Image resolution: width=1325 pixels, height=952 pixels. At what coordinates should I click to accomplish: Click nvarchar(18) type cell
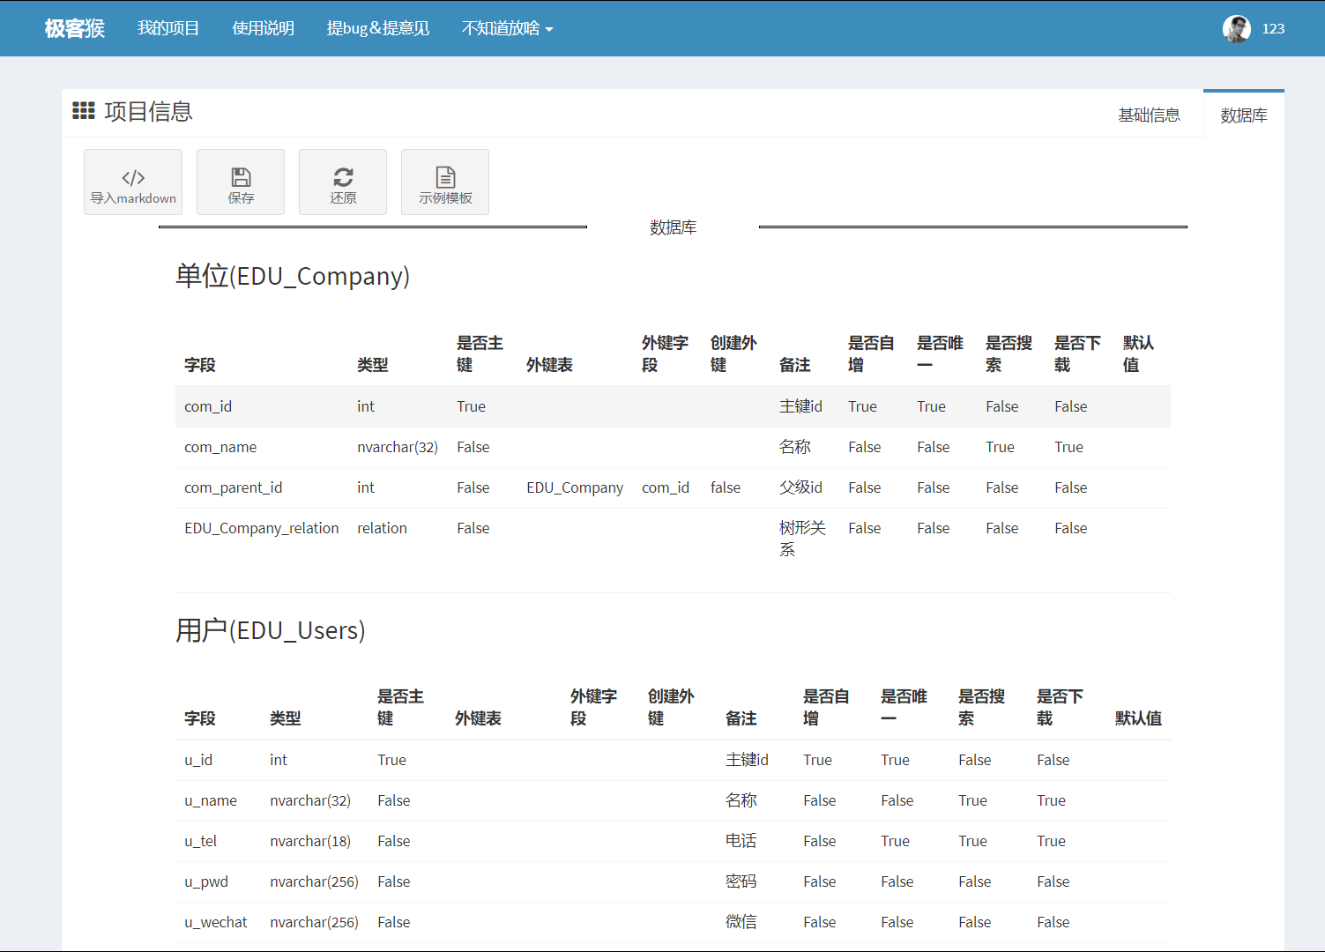click(x=310, y=841)
